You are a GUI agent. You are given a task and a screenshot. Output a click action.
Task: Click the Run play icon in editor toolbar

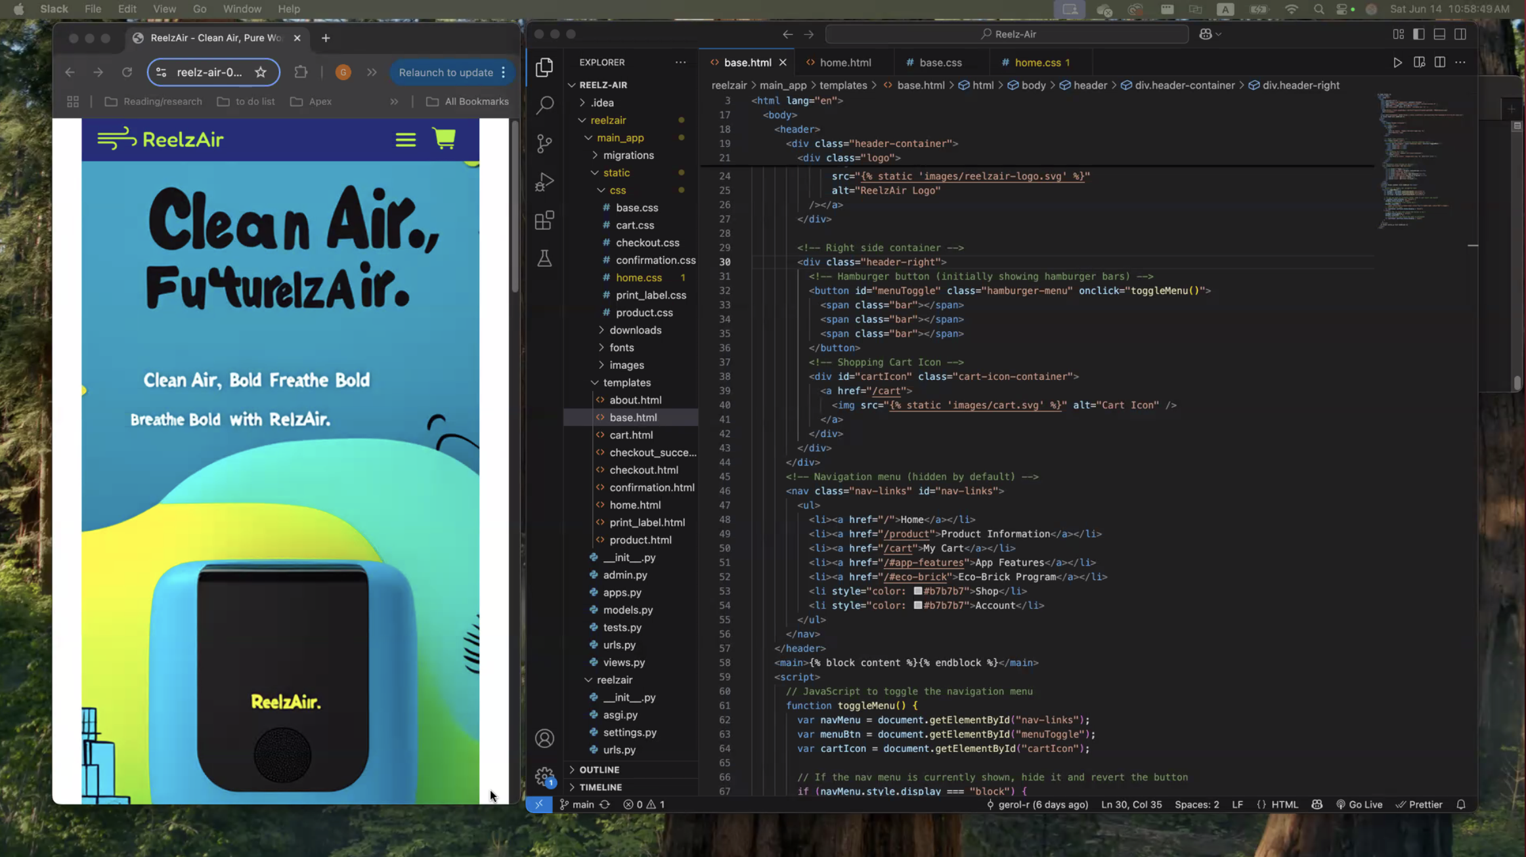point(1397,62)
